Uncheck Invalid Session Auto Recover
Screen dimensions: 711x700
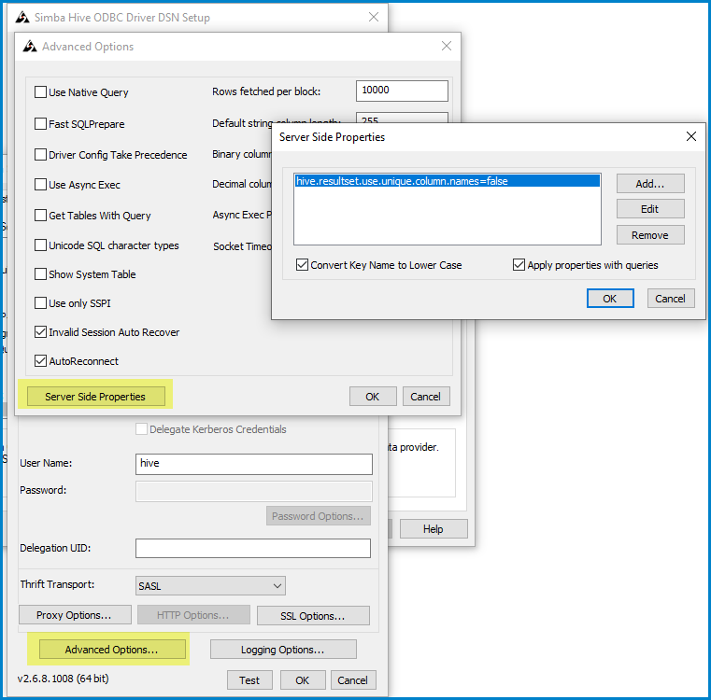(x=41, y=332)
